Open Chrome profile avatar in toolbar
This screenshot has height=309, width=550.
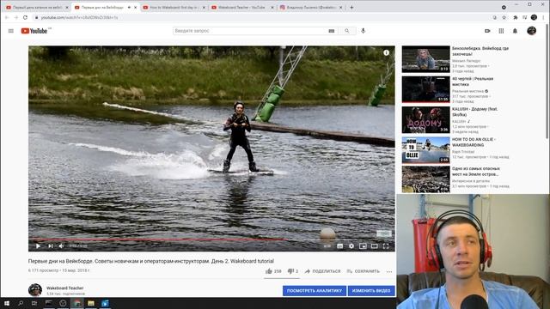(534, 17)
